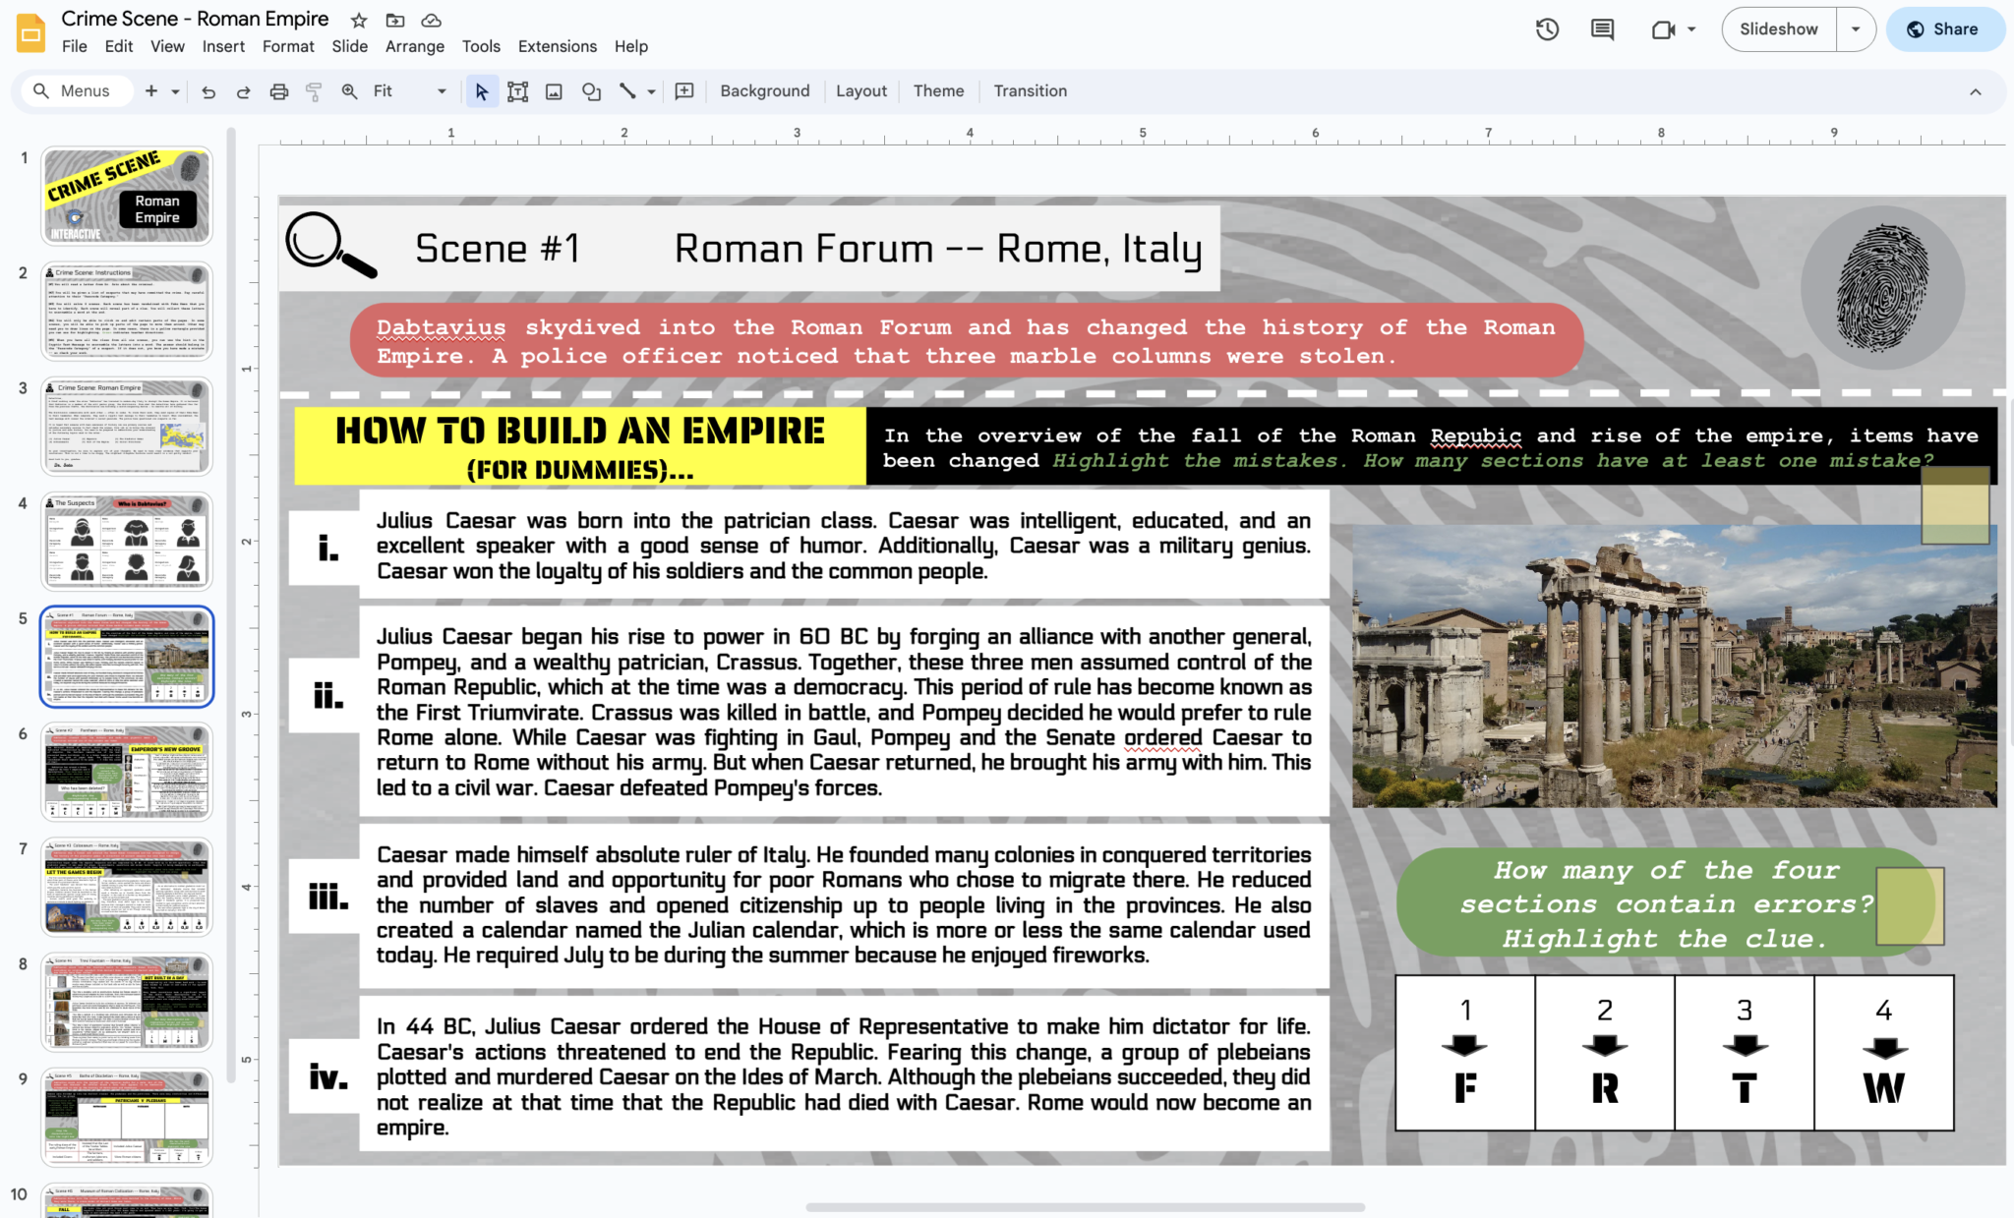Select the text box tool
Viewport: 2014px width, 1218px height.
click(x=517, y=91)
